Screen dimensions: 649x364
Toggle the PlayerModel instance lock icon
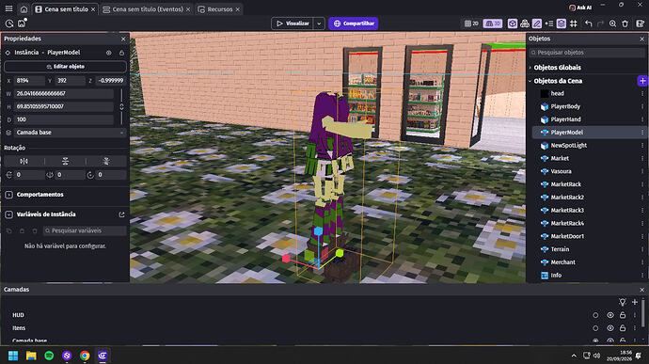(x=121, y=53)
